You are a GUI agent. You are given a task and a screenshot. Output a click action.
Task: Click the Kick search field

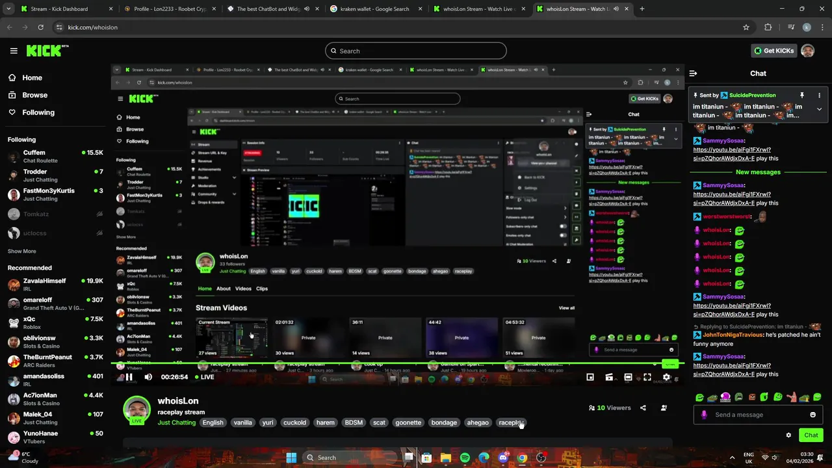pos(416,51)
